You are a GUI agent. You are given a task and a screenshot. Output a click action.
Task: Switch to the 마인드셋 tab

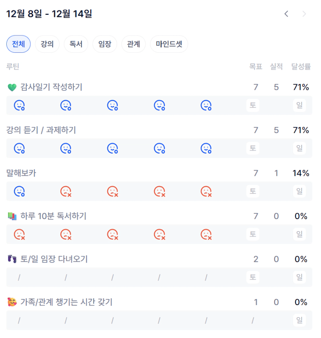169,44
